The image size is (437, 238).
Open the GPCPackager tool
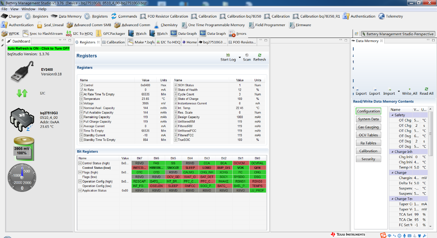click(x=110, y=33)
